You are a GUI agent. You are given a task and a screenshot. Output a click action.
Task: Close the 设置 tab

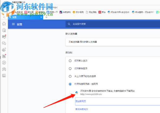click(41, 17)
